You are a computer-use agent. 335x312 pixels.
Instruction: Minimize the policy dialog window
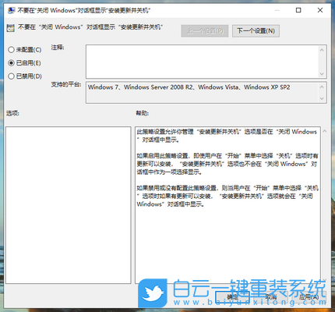[x=277, y=10]
